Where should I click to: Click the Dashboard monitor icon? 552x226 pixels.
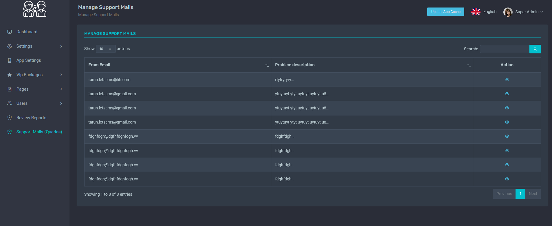coord(10,32)
